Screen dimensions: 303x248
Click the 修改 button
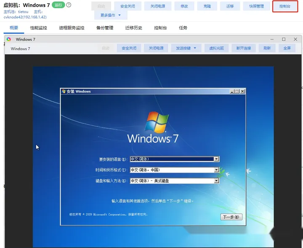[184, 6]
